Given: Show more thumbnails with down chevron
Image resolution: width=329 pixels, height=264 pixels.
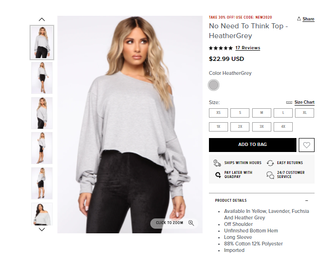Looking at the screenshot, I should [42, 230].
